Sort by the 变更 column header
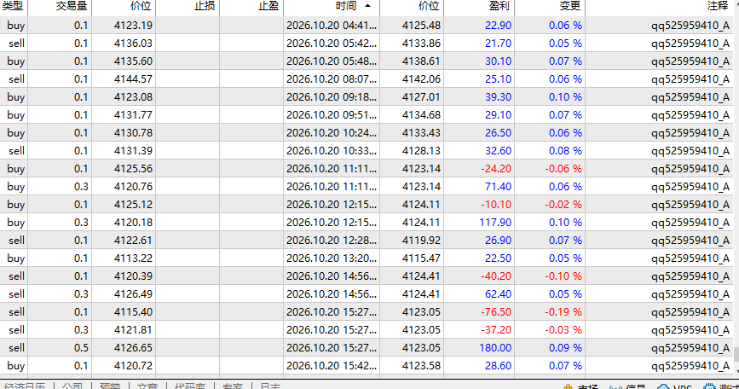Image resolution: width=739 pixels, height=389 pixels. tap(550, 6)
